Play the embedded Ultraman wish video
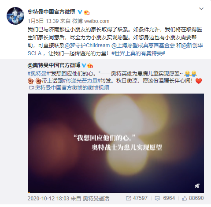 tap(116, 143)
